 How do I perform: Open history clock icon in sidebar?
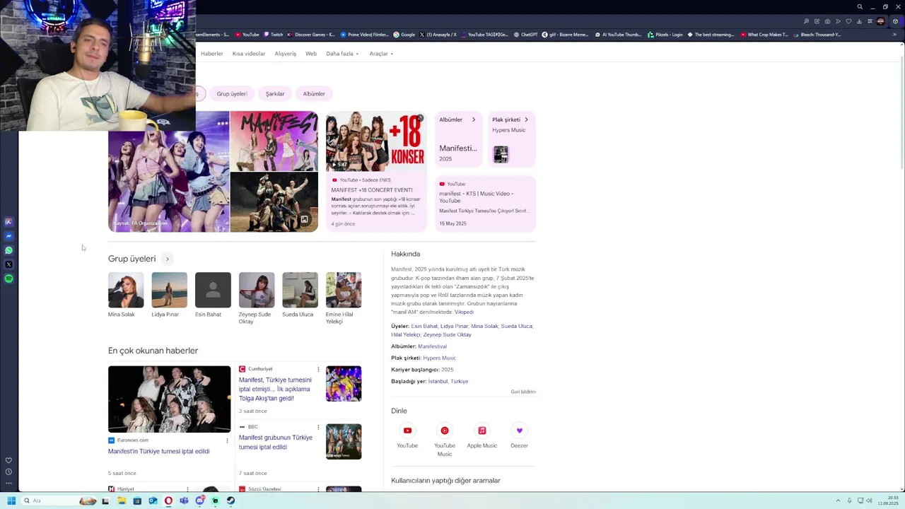[x=8, y=472]
